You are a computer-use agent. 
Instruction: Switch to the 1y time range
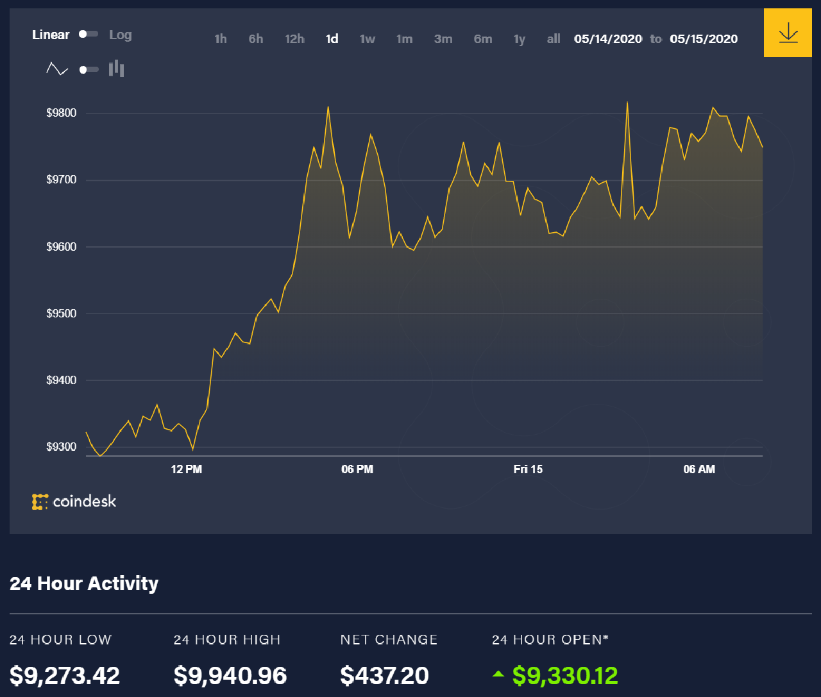click(x=520, y=39)
